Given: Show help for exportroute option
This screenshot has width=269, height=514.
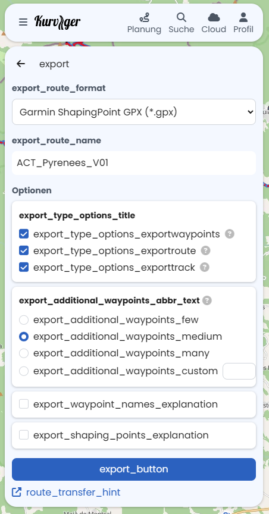Looking at the screenshot, I should point(205,251).
